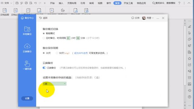Click the 备份中心 title logo
Image resolution: width=194 pixels, height=109 pixels.
pyautogui.click(x=27, y=18)
